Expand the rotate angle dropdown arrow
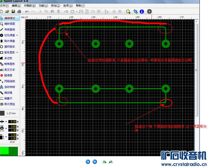This screenshot has width=209, height=168. tap(76, 12)
